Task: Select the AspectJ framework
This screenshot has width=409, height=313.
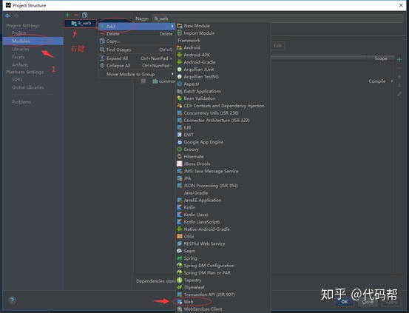Action: pos(223,84)
